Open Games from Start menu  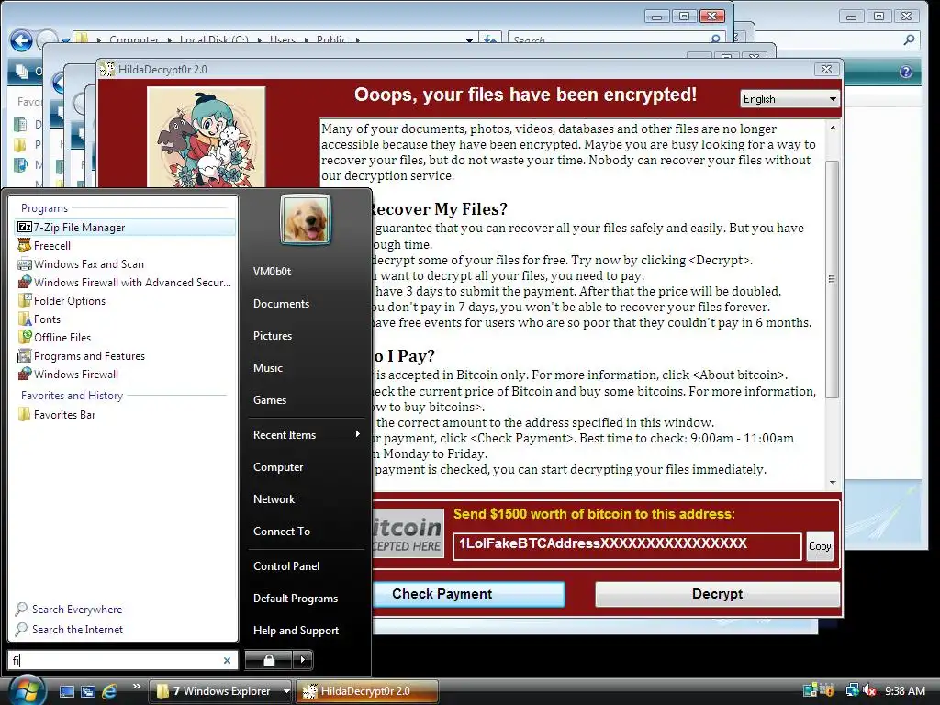tap(270, 400)
